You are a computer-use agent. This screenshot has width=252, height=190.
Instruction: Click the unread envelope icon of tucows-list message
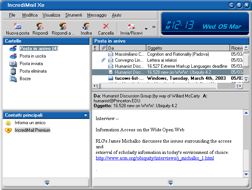click(x=111, y=78)
